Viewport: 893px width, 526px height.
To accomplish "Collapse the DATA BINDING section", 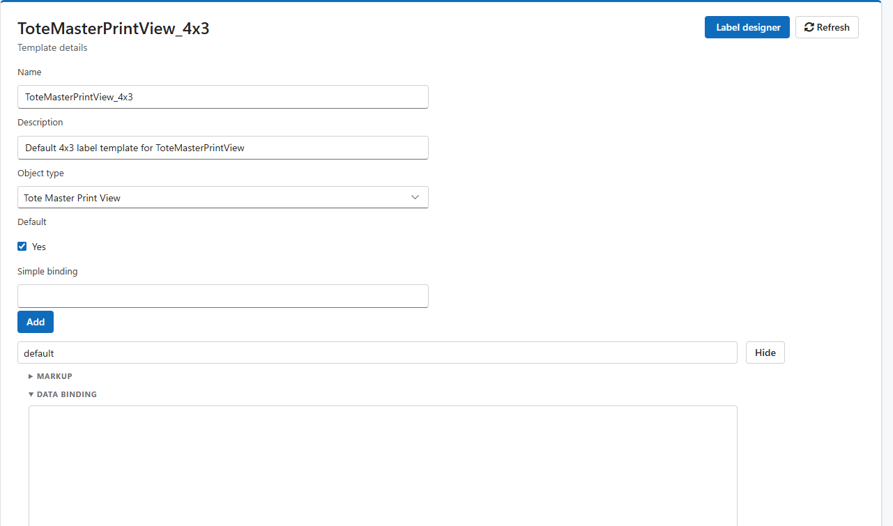I will [x=63, y=394].
